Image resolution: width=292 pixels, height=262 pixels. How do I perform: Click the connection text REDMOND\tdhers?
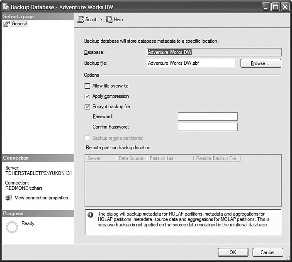[24, 188]
